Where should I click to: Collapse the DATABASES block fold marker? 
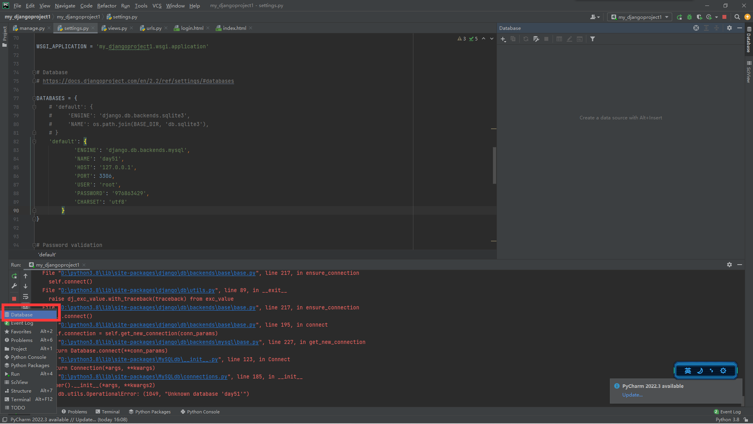[34, 98]
